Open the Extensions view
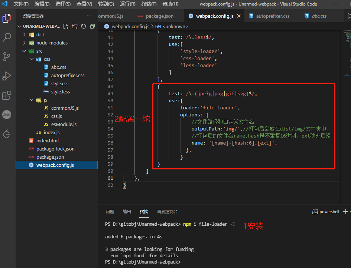351x268 pixels. point(7,95)
